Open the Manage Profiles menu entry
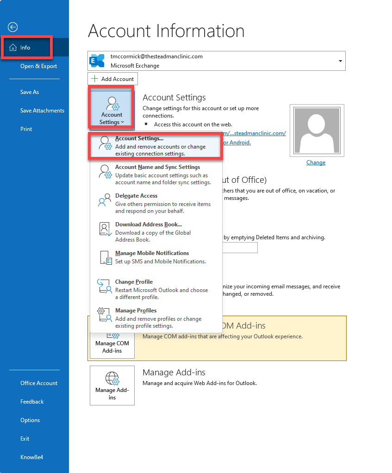The width and height of the screenshot is (392, 473). tap(156, 318)
